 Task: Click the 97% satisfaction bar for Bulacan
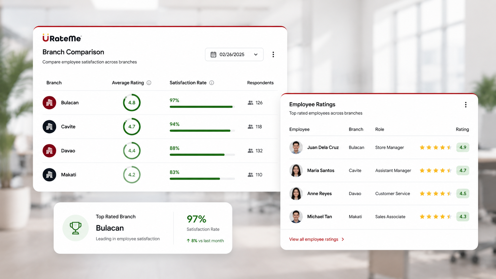[x=202, y=107]
